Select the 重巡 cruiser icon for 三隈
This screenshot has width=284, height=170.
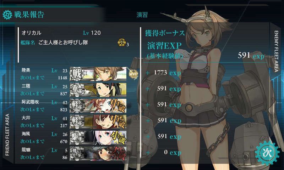tap(77, 90)
